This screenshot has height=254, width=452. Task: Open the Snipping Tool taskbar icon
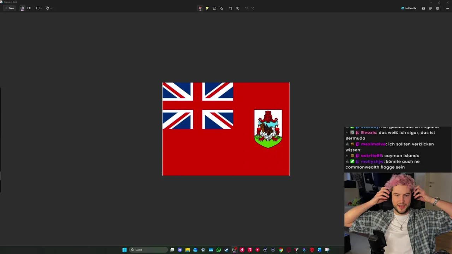point(327,250)
